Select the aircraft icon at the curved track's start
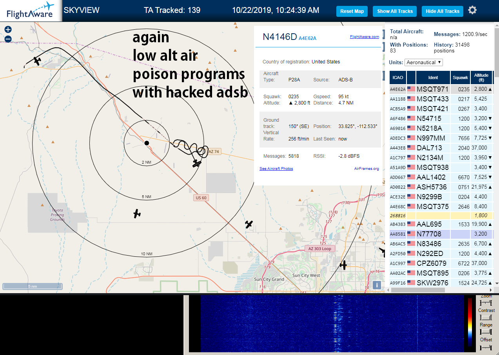 pyautogui.click(x=37, y=61)
